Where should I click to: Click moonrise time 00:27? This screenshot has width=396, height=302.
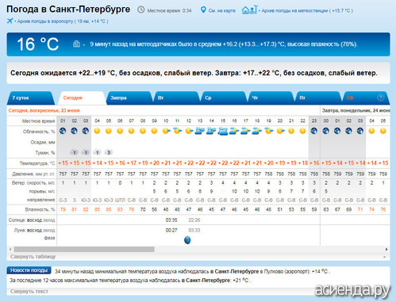(171, 231)
